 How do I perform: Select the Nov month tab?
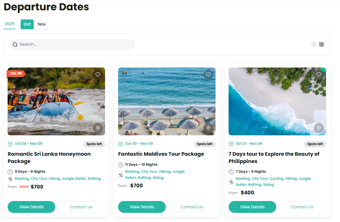coord(42,24)
